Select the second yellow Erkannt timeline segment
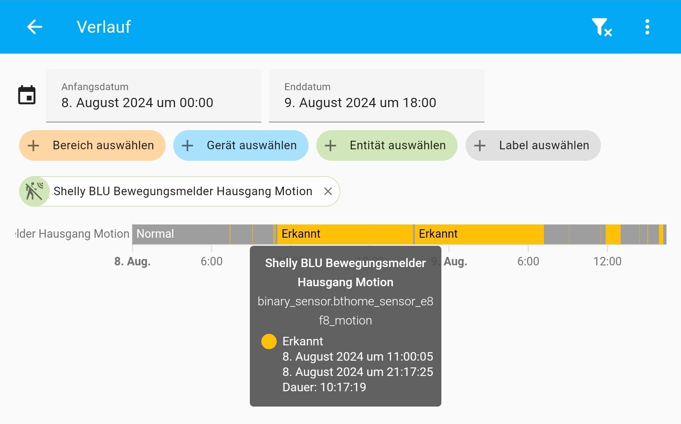Screen dimensions: 681x424 479,234
